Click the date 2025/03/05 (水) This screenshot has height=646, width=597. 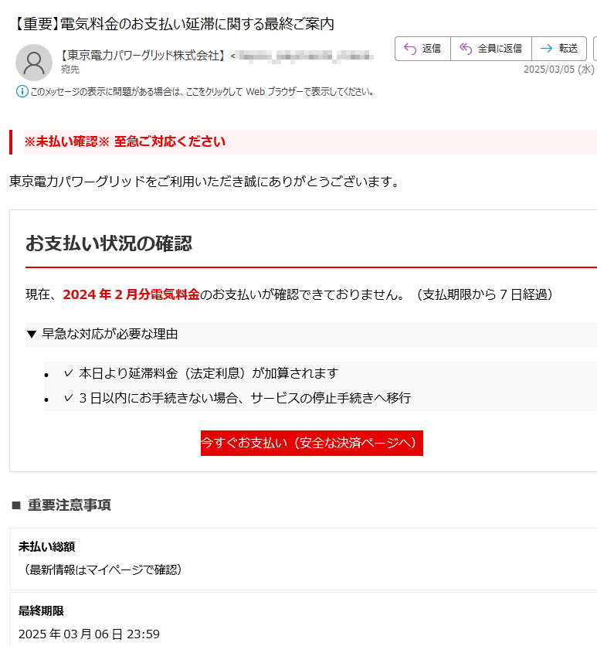tap(558, 70)
